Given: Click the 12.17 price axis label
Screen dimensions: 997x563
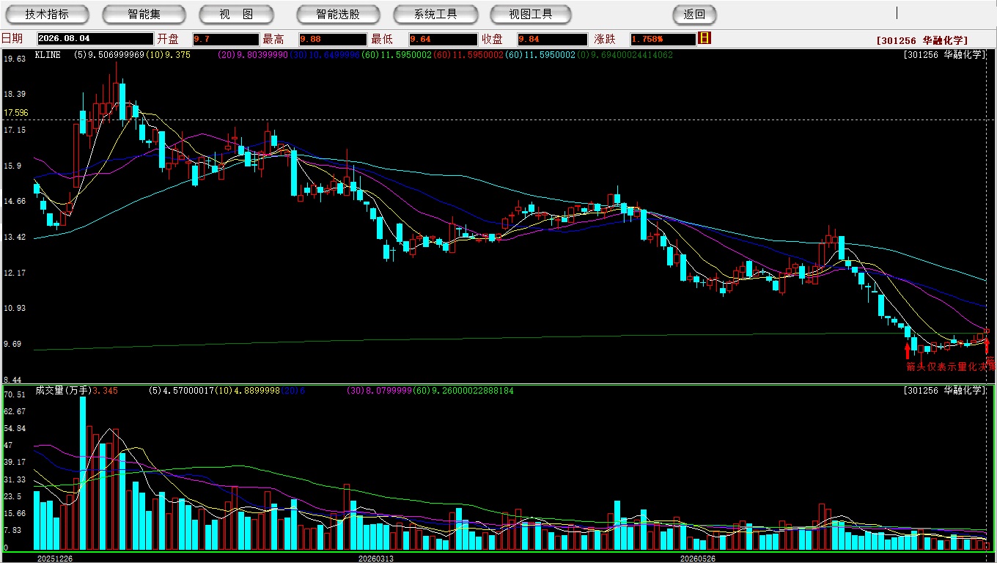Looking at the screenshot, I should (15, 273).
